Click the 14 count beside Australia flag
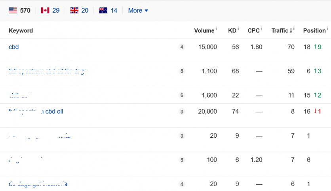Screen dimensions: 331x191 point(114,10)
